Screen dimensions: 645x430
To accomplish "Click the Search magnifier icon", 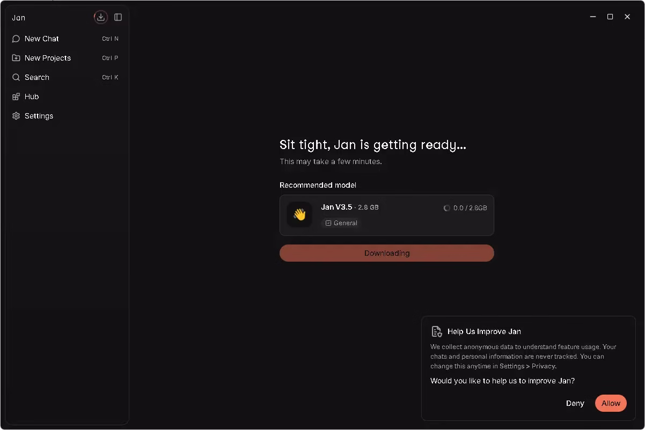I will (x=16, y=77).
